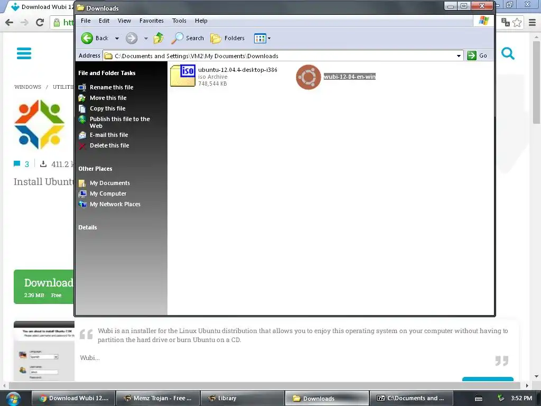Click the keyboard icon in system tray
Image resolution: width=541 pixels, height=406 pixels.
tap(479, 399)
